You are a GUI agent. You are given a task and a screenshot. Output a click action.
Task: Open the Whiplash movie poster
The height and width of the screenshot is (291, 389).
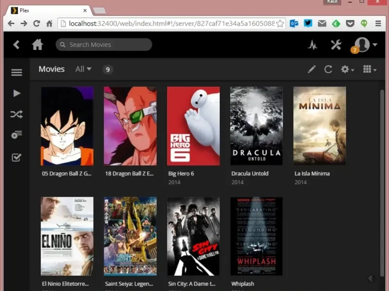(257, 236)
